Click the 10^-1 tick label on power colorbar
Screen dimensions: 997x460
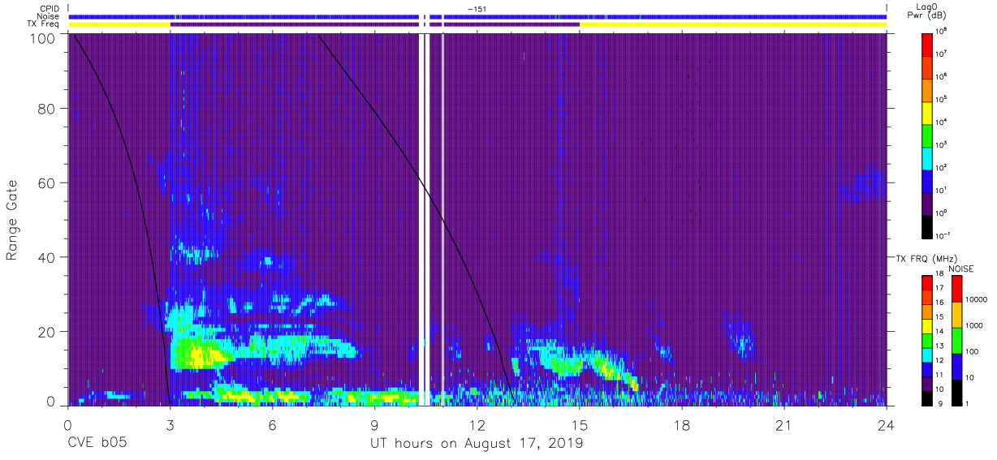(943, 234)
